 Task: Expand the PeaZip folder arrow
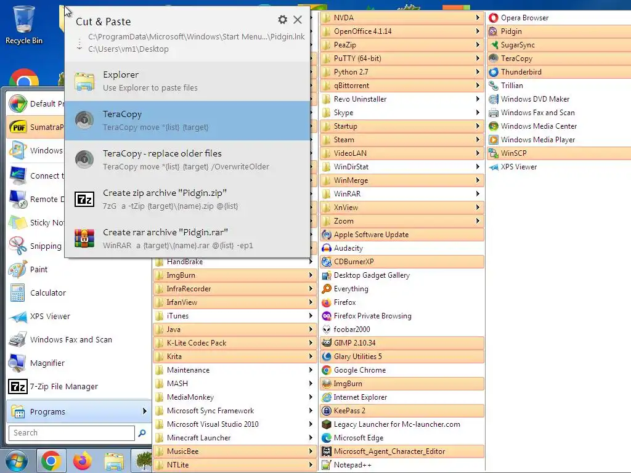(x=478, y=44)
